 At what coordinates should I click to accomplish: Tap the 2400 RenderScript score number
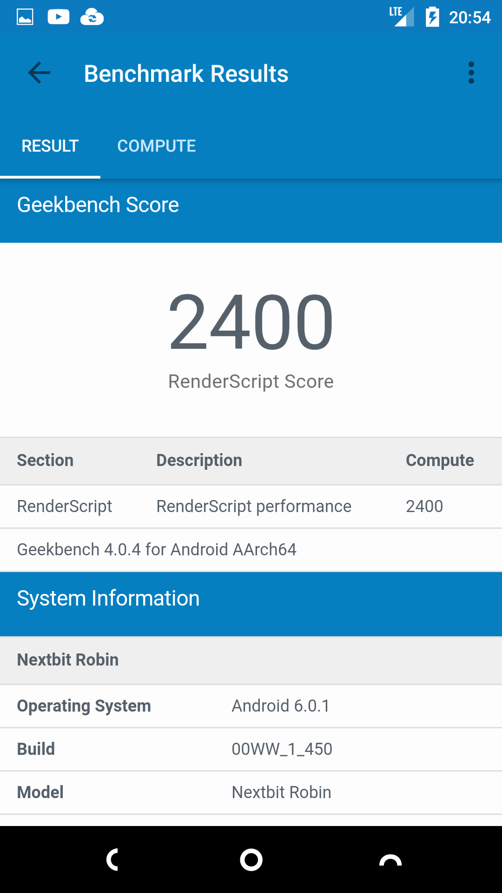[x=251, y=322]
